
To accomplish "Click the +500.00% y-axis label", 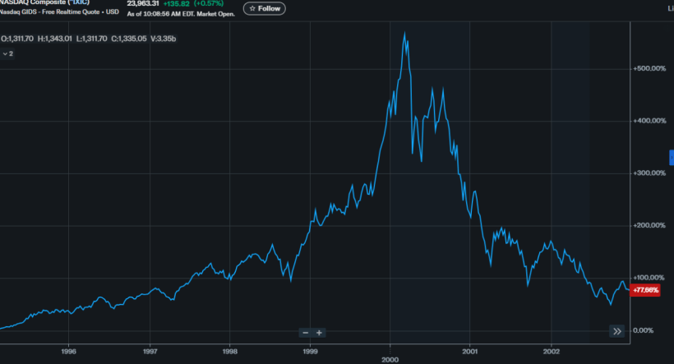I will tap(649, 68).
